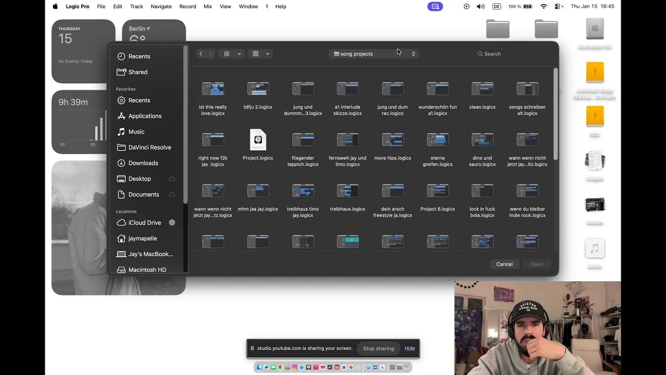Click the Search field
Screen dimensions: 666x375
click(x=513, y=54)
